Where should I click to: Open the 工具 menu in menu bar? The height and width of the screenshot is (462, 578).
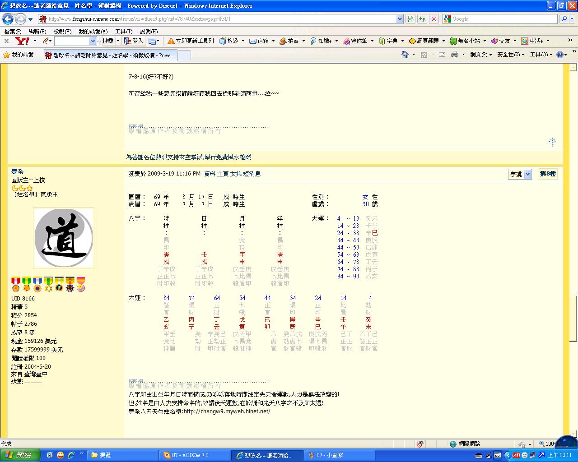pos(123,32)
